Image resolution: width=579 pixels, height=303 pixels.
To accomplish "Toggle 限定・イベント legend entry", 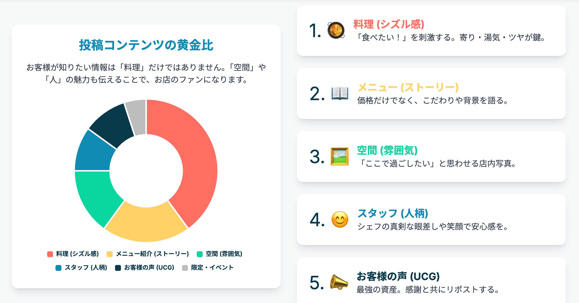I will [208, 268].
